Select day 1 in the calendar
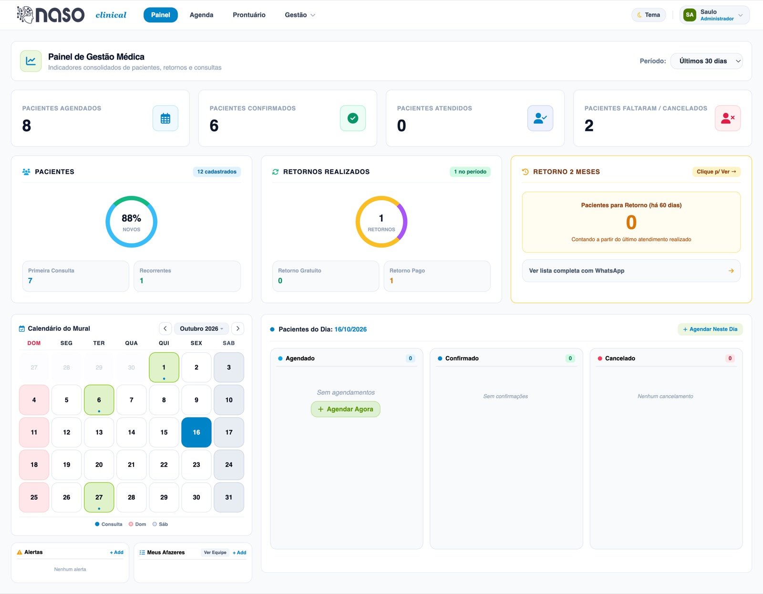The height and width of the screenshot is (594, 763). [164, 368]
